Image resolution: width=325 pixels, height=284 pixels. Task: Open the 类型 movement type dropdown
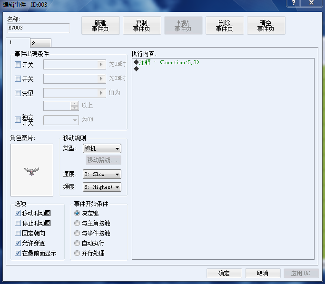point(102,148)
